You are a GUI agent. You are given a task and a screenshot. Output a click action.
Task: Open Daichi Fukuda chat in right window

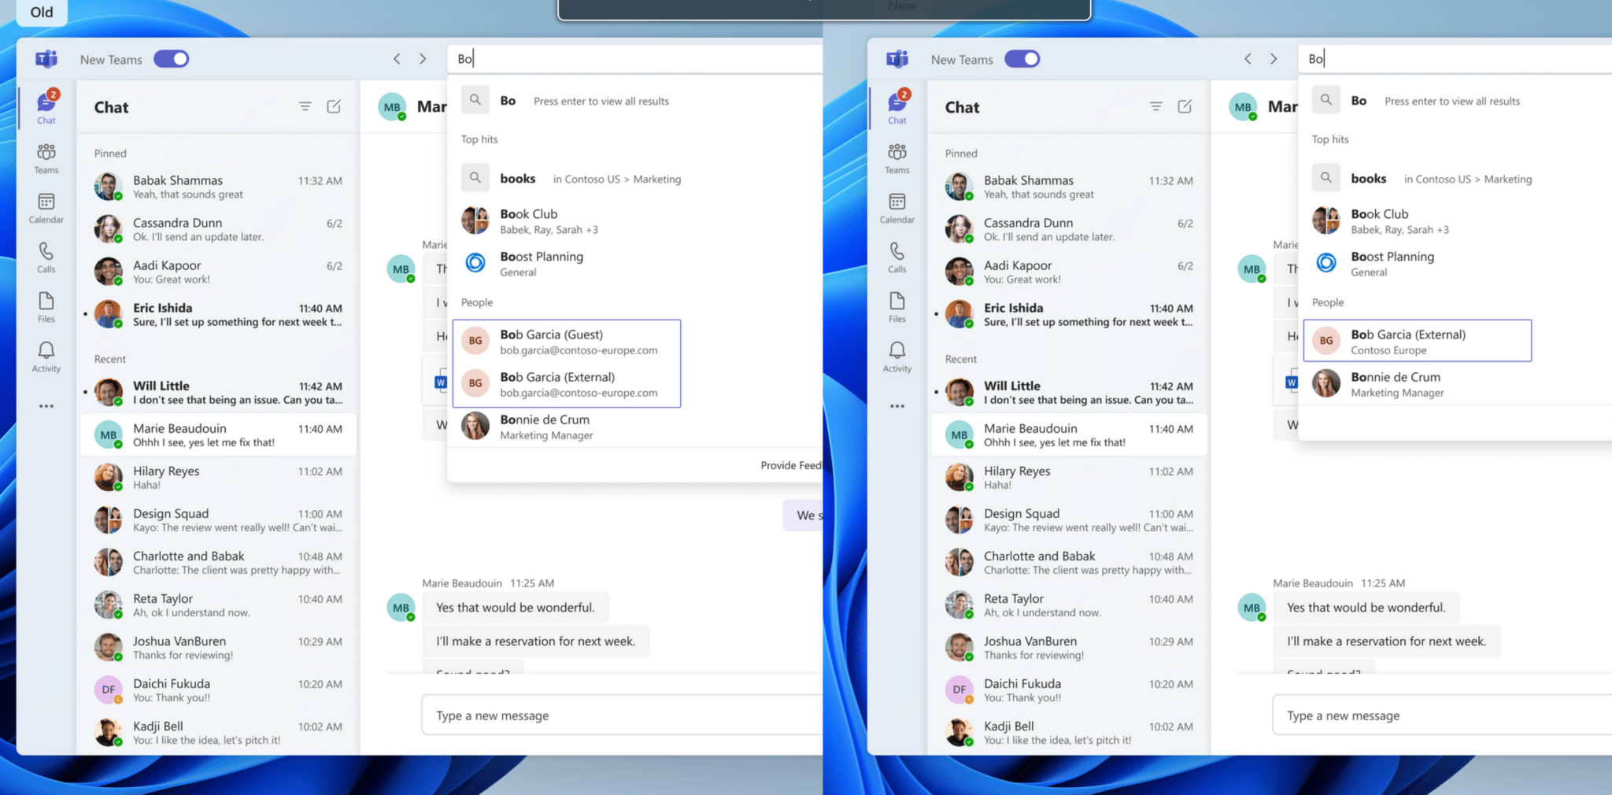(x=1069, y=690)
